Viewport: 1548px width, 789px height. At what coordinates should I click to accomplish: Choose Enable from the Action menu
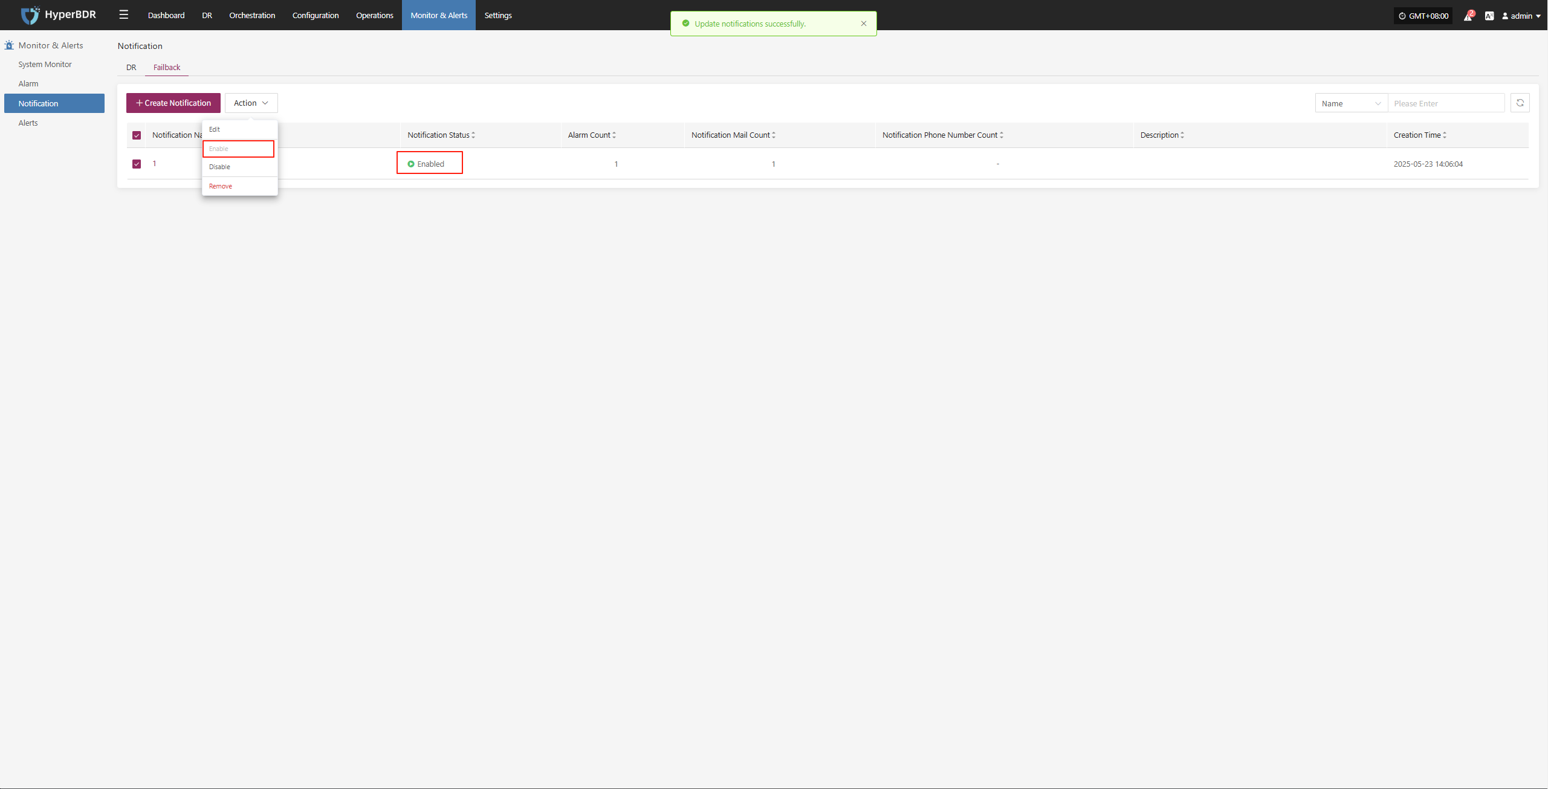tap(239, 149)
